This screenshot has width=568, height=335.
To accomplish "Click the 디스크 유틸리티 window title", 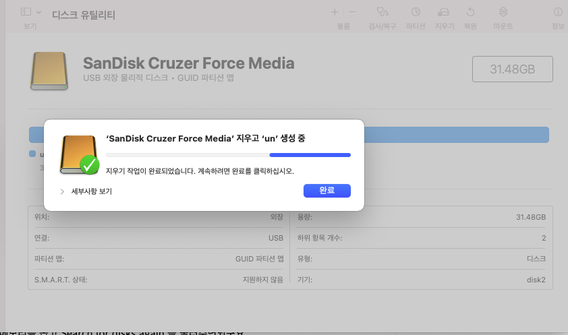I will (84, 15).
